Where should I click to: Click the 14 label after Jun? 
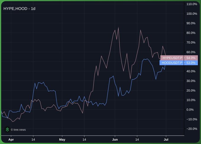tap(137, 140)
